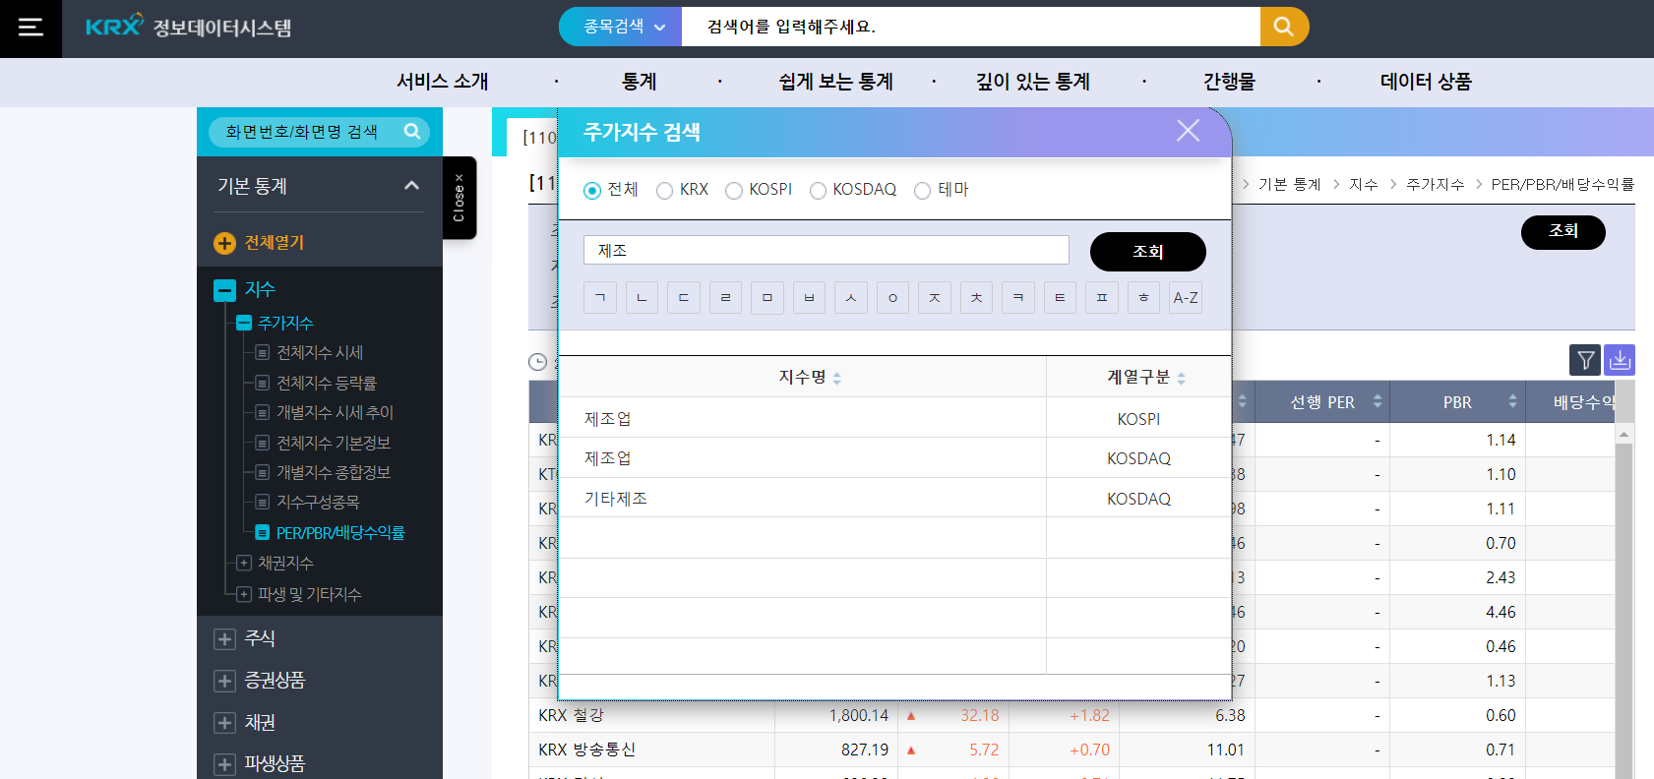Open 개별지수 시세 추이 in the sidebar
The width and height of the screenshot is (1654, 779).
tap(335, 412)
